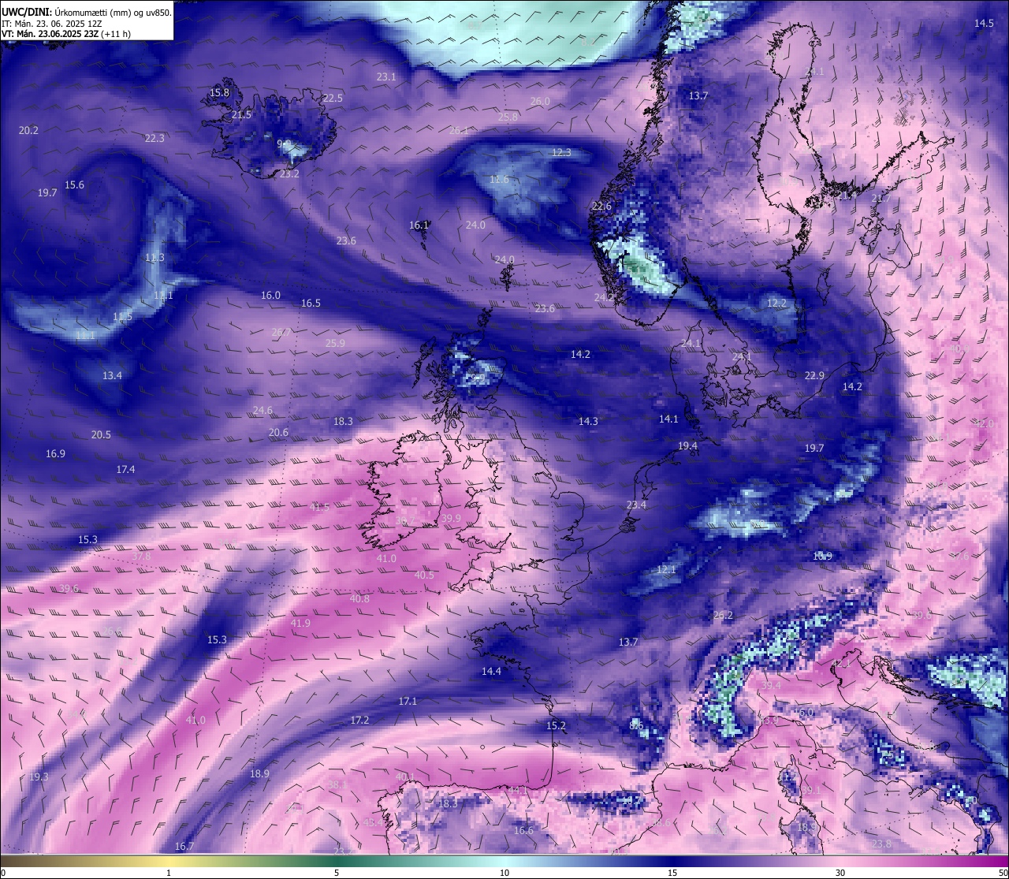Click the 15.6 value near the vortex
The image size is (1009, 879).
coord(74,185)
